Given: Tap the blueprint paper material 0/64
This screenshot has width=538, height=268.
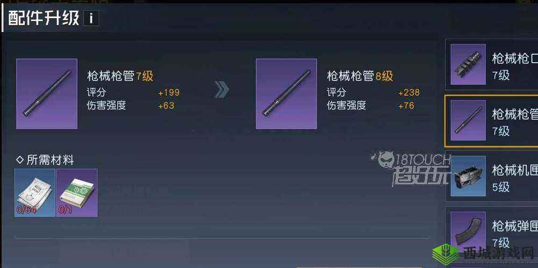Looking at the screenshot, I should (35, 192).
